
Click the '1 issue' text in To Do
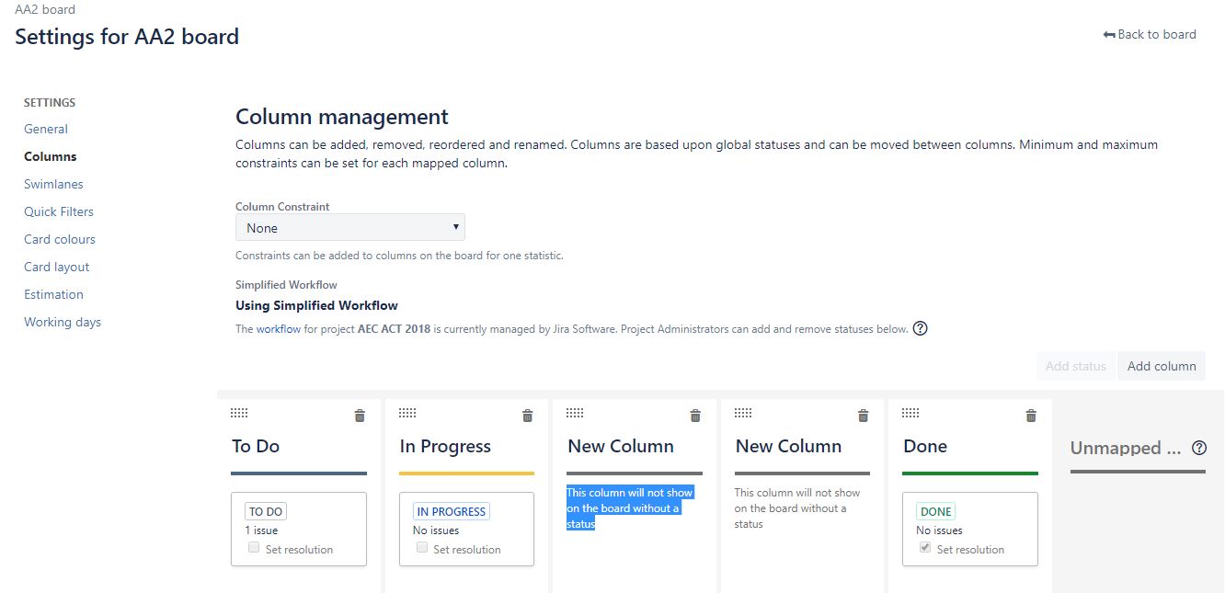pyautogui.click(x=261, y=530)
